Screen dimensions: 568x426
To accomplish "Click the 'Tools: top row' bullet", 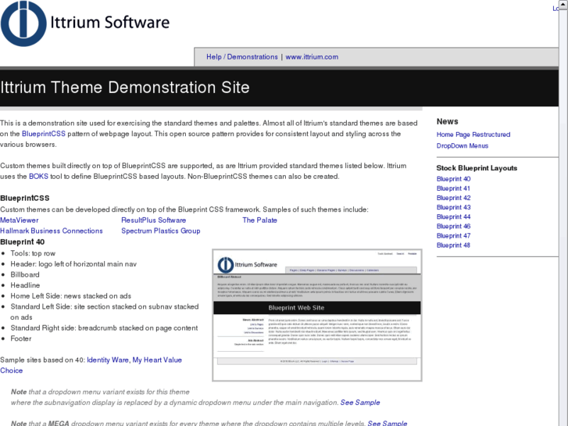I will coord(33,253).
